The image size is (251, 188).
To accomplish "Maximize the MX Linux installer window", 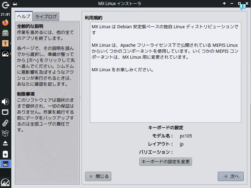I will [239, 3].
